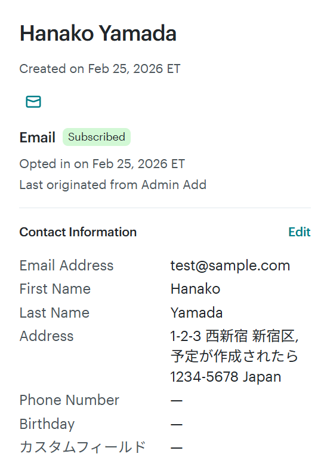Click the カスタムフィールド empty value
The width and height of the screenshot is (321, 469).
[x=177, y=447]
